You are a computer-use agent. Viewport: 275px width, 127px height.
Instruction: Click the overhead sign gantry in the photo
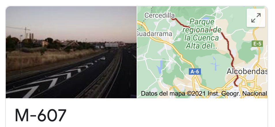point(112,45)
